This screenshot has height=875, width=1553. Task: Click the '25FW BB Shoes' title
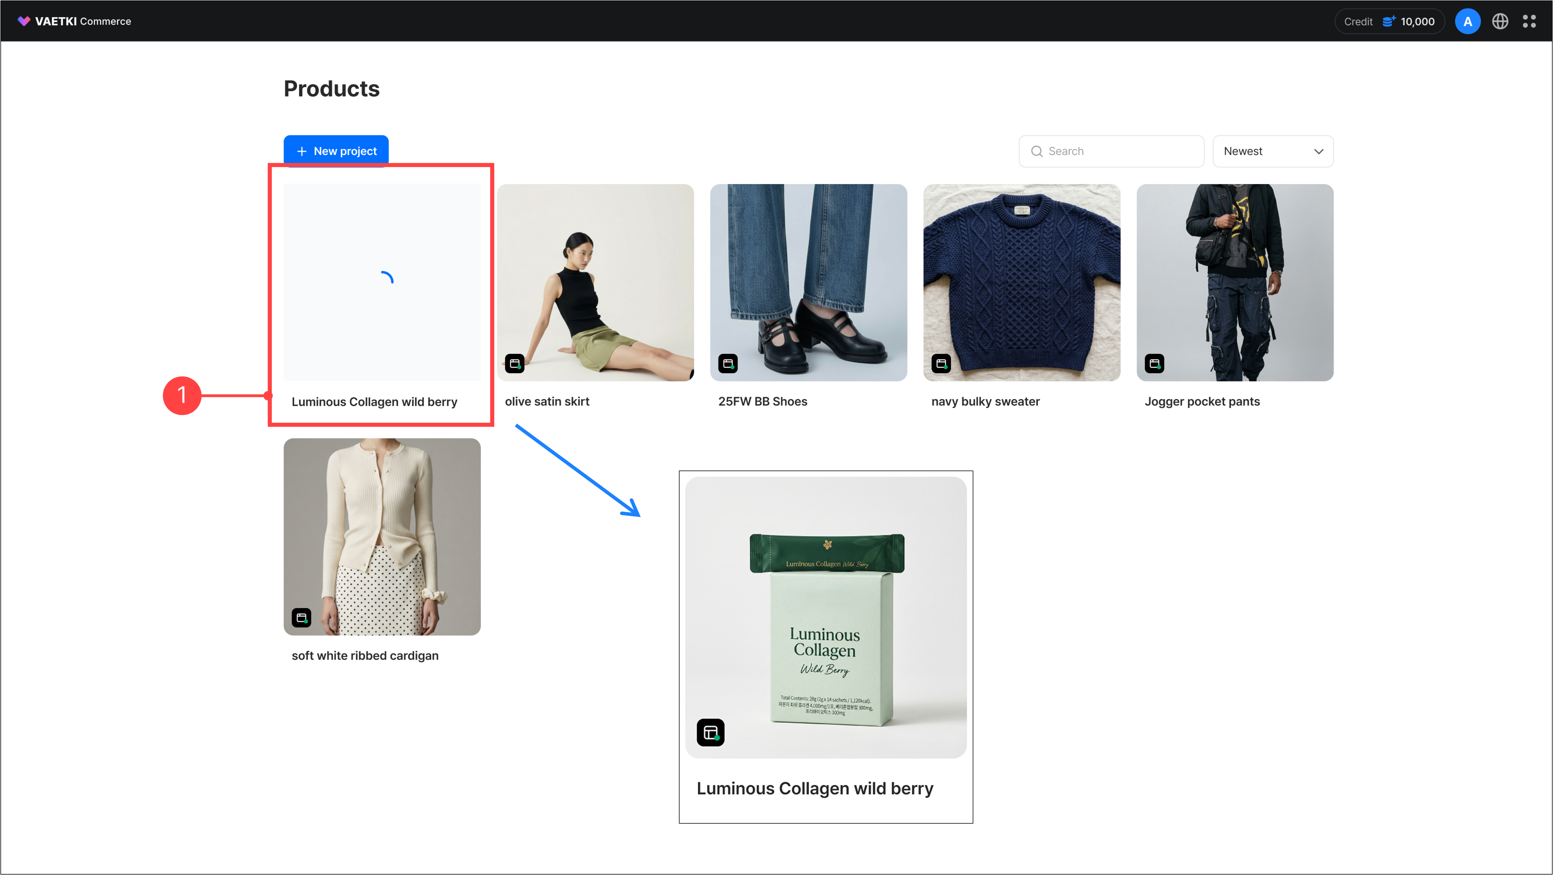[x=763, y=402]
